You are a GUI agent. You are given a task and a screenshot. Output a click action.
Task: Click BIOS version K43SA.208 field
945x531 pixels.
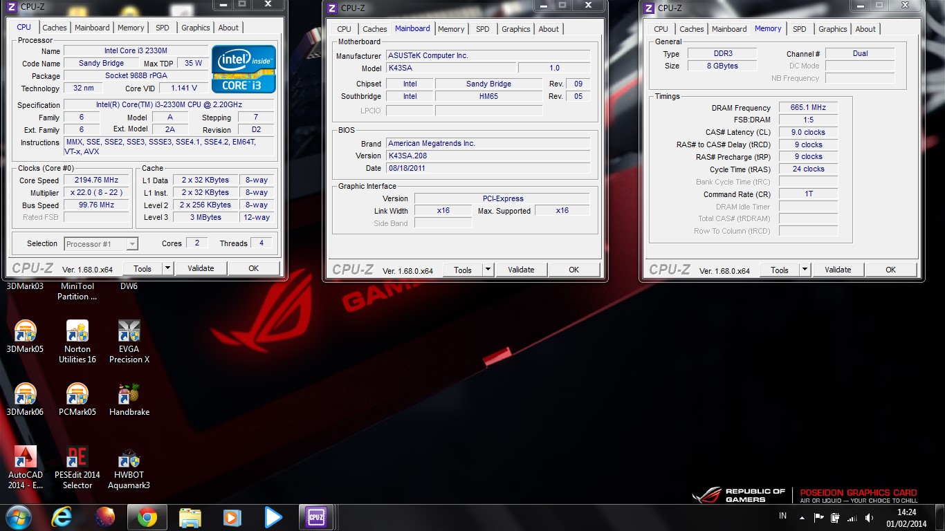488,156
